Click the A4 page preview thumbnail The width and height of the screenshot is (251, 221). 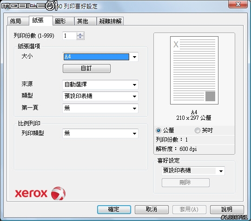tap(194, 71)
